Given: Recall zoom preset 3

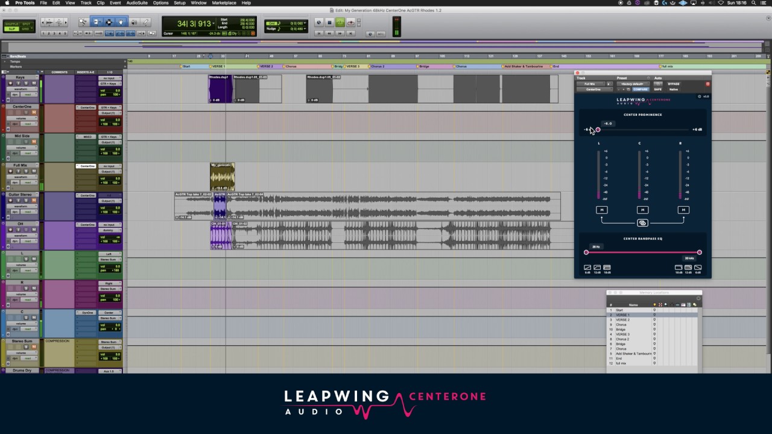Looking at the screenshot, I should (55, 33).
